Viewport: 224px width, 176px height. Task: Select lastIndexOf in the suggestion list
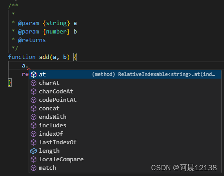pyautogui.click(x=125, y=142)
